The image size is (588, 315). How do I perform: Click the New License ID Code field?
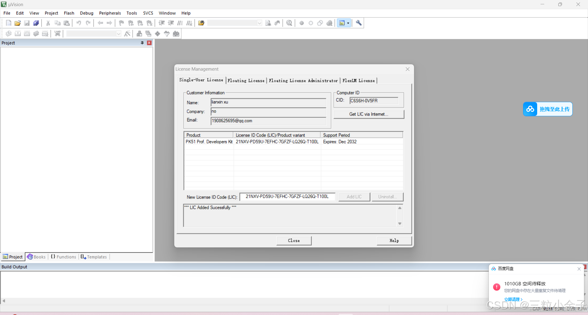(x=287, y=197)
